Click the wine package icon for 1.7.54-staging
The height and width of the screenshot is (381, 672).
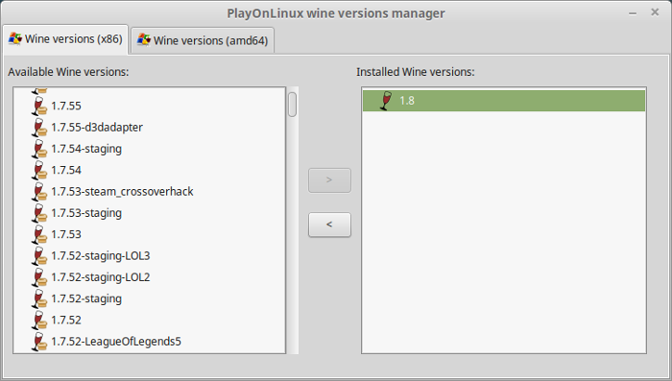(x=39, y=149)
